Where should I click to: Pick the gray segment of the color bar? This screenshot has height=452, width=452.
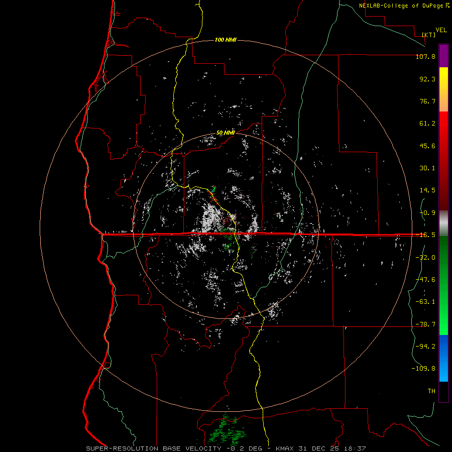point(443,223)
